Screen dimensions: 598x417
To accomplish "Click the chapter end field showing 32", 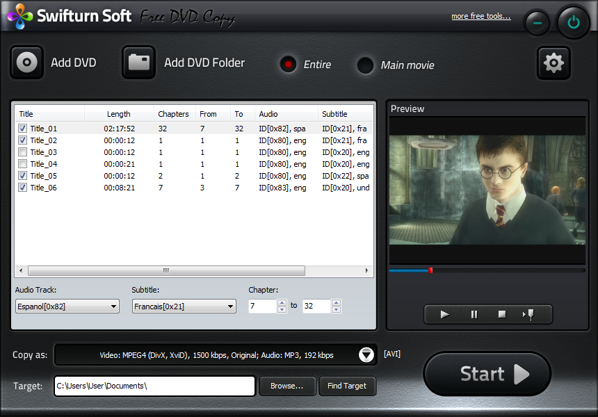I will (316, 306).
